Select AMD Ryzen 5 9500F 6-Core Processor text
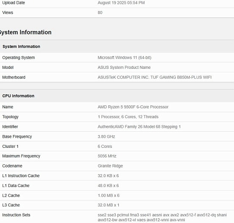The height and width of the screenshot is (223, 234). click(x=133, y=107)
